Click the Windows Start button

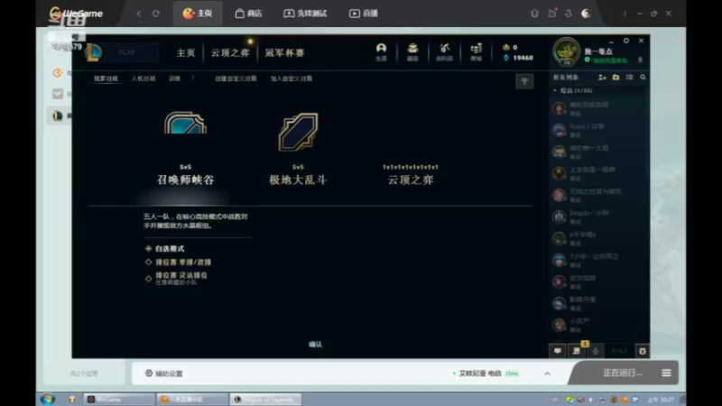[48, 399]
